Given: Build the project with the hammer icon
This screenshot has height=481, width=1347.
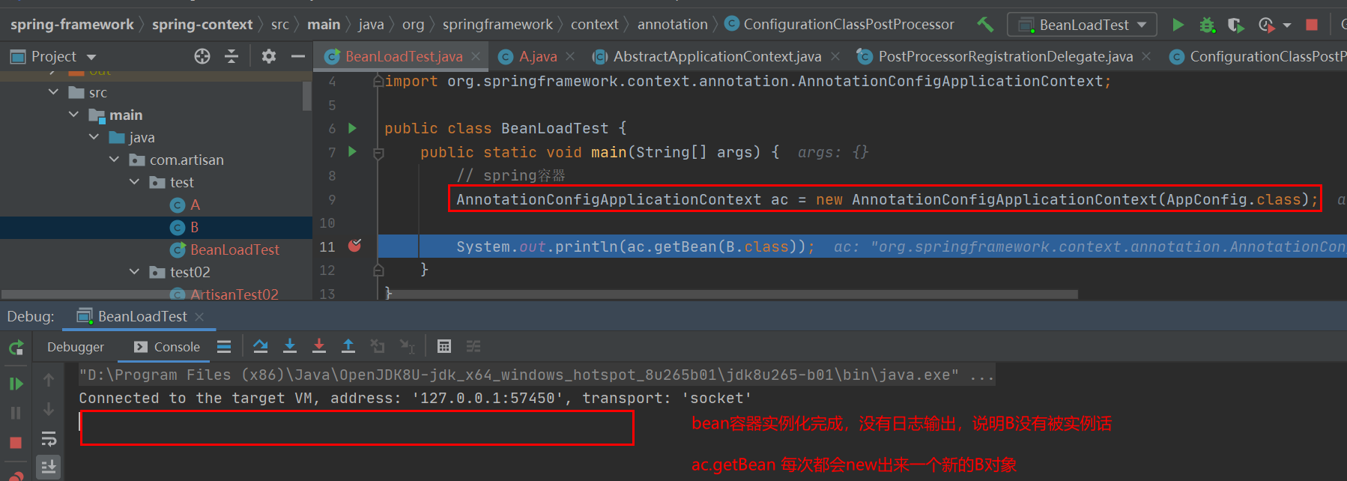Looking at the screenshot, I should click(x=985, y=25).
